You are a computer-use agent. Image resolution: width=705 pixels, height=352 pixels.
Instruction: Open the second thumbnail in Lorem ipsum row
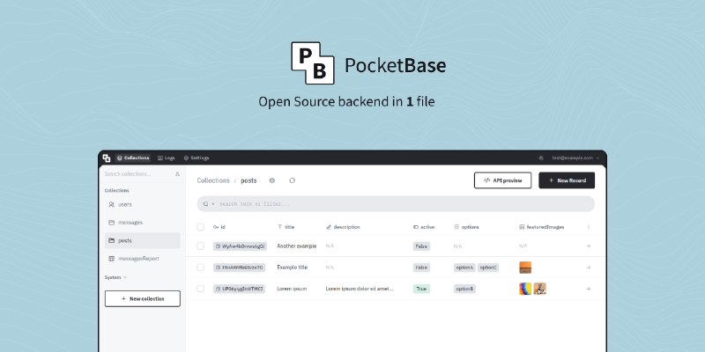point(539,289)
